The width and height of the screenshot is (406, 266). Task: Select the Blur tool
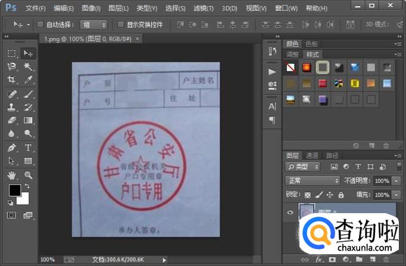[12, 134]
